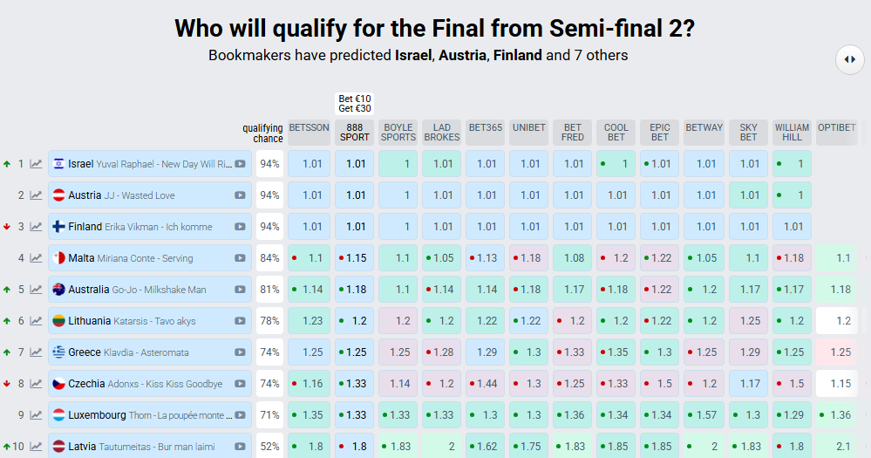
Task: Click the Australia flag icon
Action: [58, 290]
